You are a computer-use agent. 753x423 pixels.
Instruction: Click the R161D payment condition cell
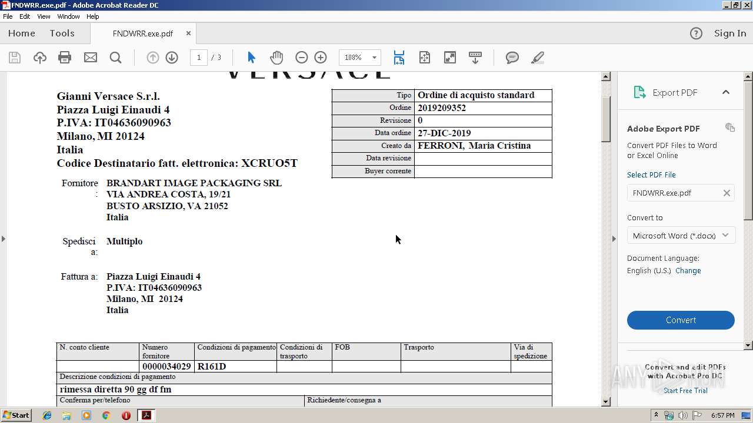(x=235, y=366)
